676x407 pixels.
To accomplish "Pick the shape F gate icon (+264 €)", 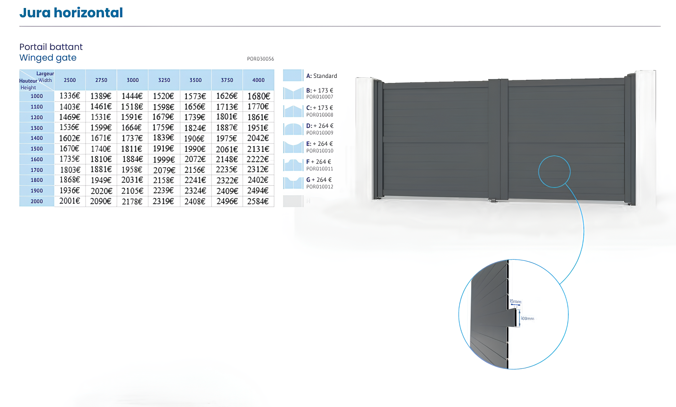I will click(293, 165).
